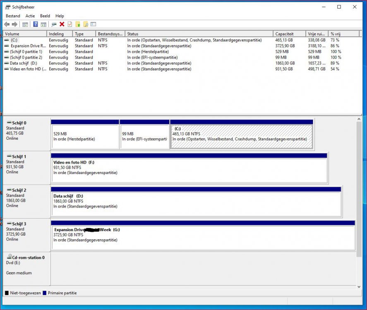This screenshot has width=367, height=310.
Task: Open the Beeld menu
Action: point(45,16)
